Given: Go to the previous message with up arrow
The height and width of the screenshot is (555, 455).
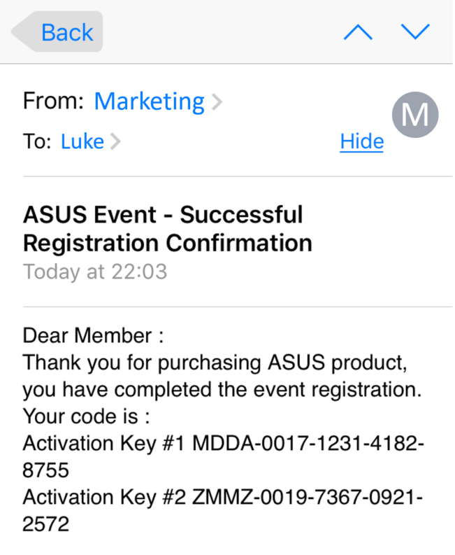Looking at the screenshot, I should (358, 32).
